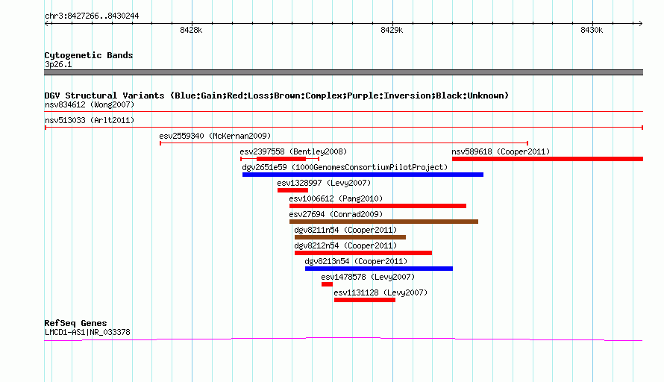Screen dimensions: 664x382
Task: Click the gray 3p26.1 cytogenetic band bar
Action: coord(343,72)
